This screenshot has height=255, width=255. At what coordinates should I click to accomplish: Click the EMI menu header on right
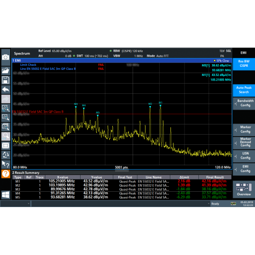244,53
